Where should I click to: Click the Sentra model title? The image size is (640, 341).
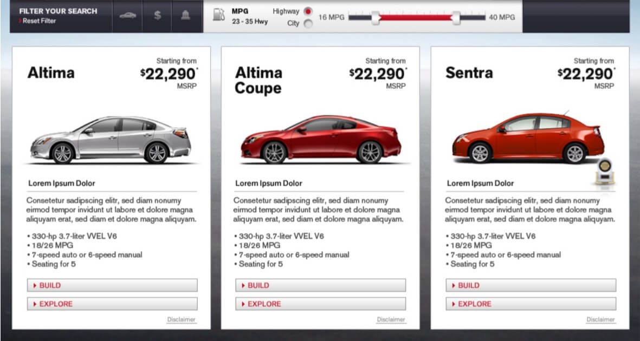pos(469,73)
